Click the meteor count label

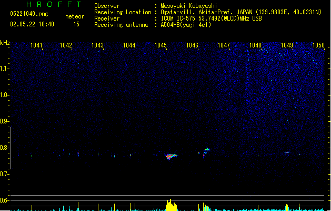click(75, 16)
